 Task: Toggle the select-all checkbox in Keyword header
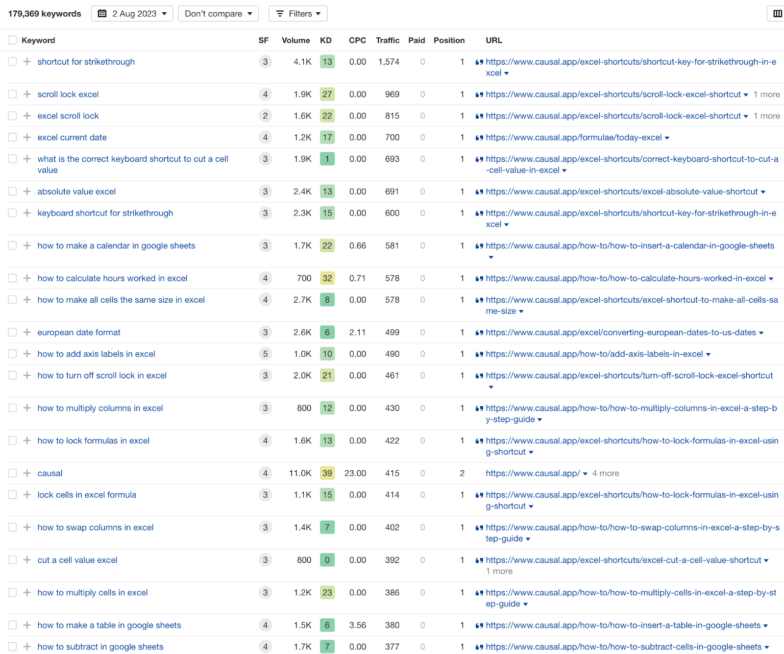12,40
